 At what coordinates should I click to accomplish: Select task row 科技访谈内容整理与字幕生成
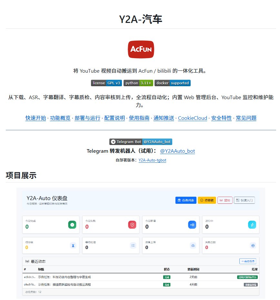141,277
